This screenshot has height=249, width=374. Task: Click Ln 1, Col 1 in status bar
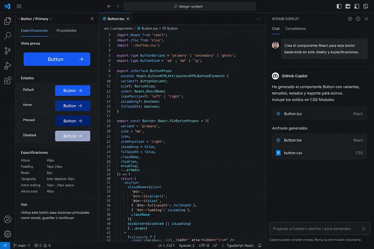[x=166, y=245]
